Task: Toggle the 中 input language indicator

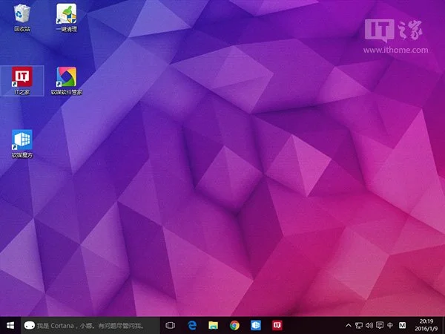Action: point(390,325)
